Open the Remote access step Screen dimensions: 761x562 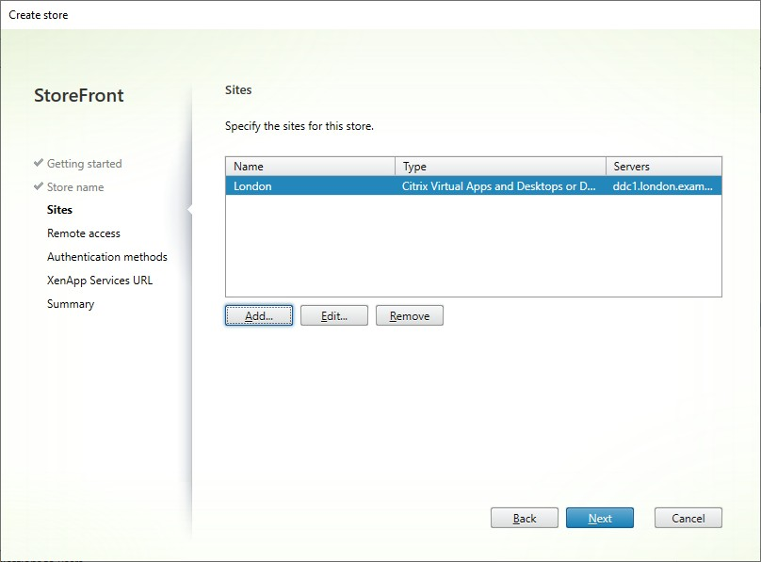click(x=83, y=233)
